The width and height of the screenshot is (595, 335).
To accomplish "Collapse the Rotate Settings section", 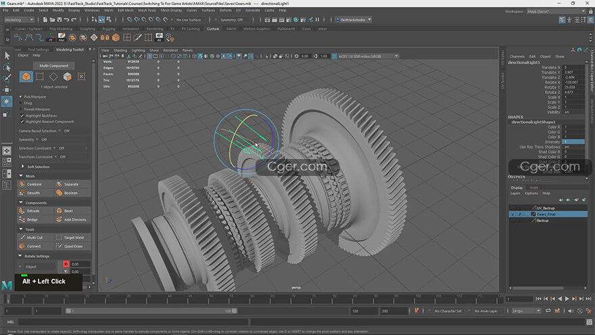I will tap(20, 256).
